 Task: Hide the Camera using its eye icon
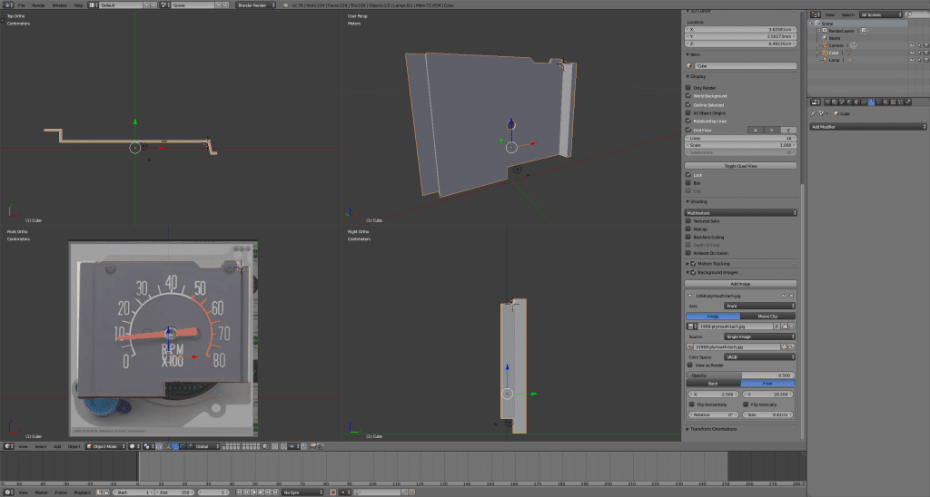click(x=912, y=45)
